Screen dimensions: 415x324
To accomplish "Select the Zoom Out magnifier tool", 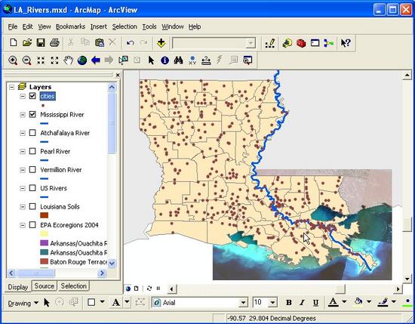I will (x=26, y=60).
